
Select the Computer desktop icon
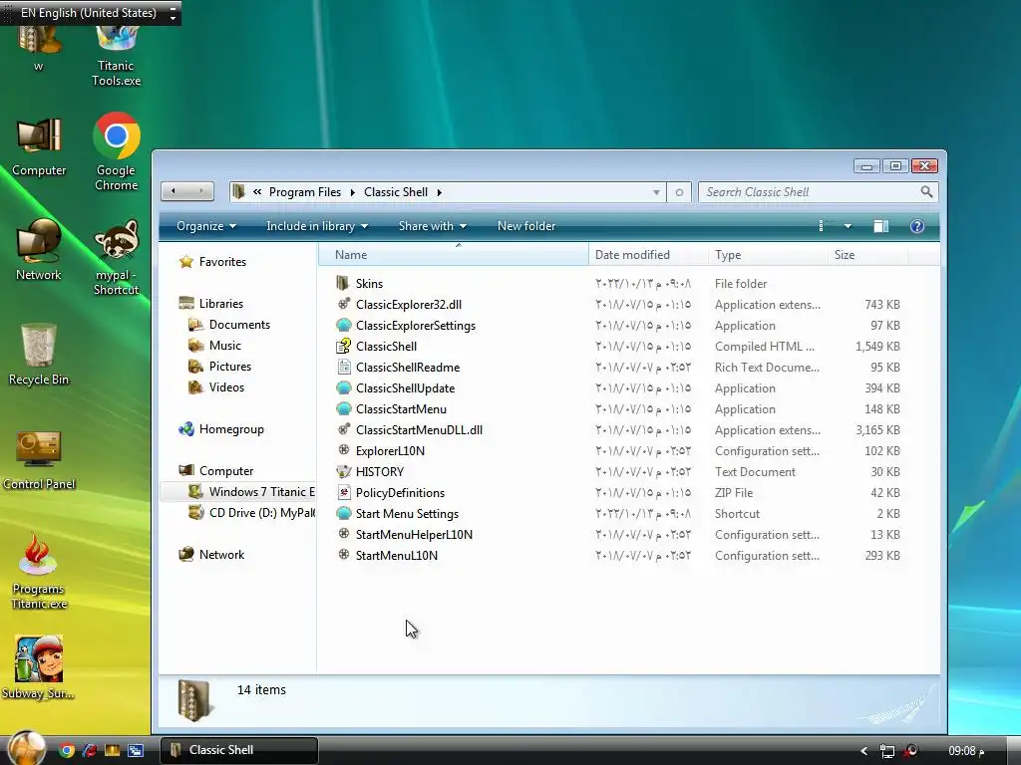point(39,137)
